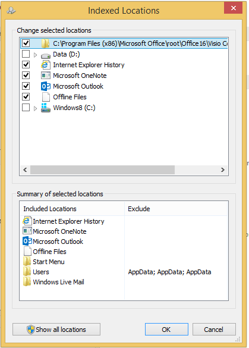The image size is (249, 348).
Task: Click shield icon on Show all locations
Action: [x=31, y=330]
